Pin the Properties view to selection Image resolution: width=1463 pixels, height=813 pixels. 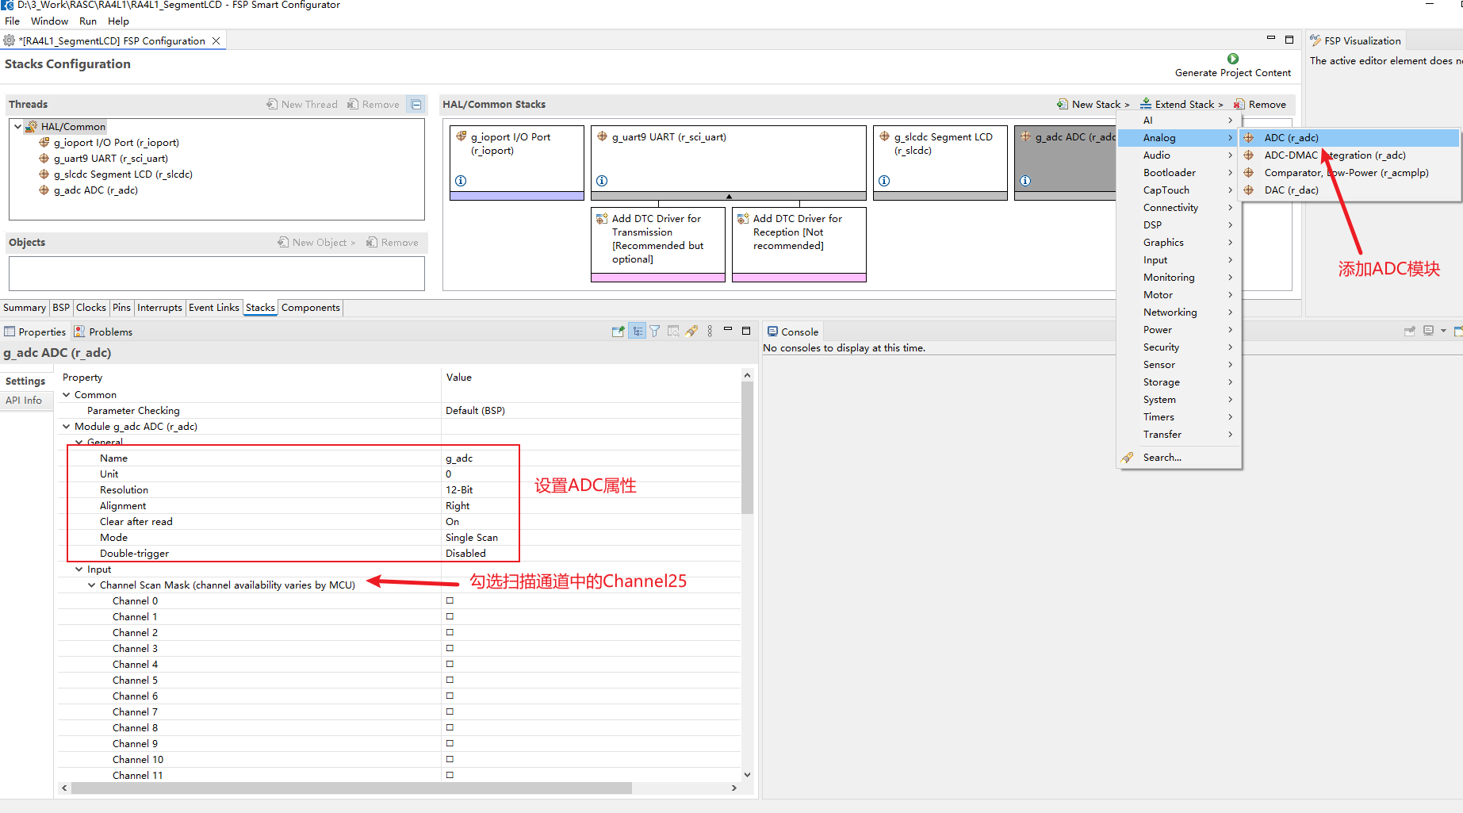click(x=619, y=332)
